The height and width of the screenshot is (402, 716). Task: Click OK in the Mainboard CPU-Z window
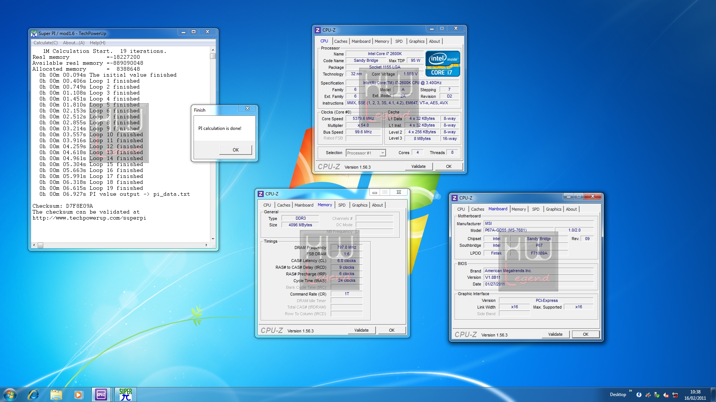(x=585, y=334)
